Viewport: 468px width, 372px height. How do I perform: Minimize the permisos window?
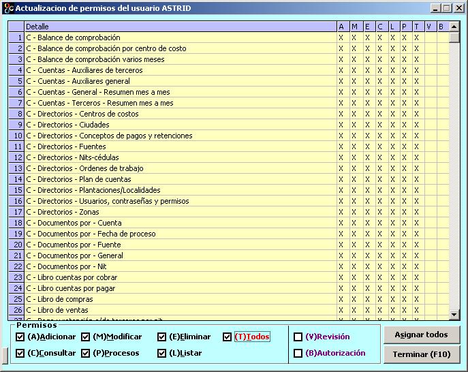(436, 8)
